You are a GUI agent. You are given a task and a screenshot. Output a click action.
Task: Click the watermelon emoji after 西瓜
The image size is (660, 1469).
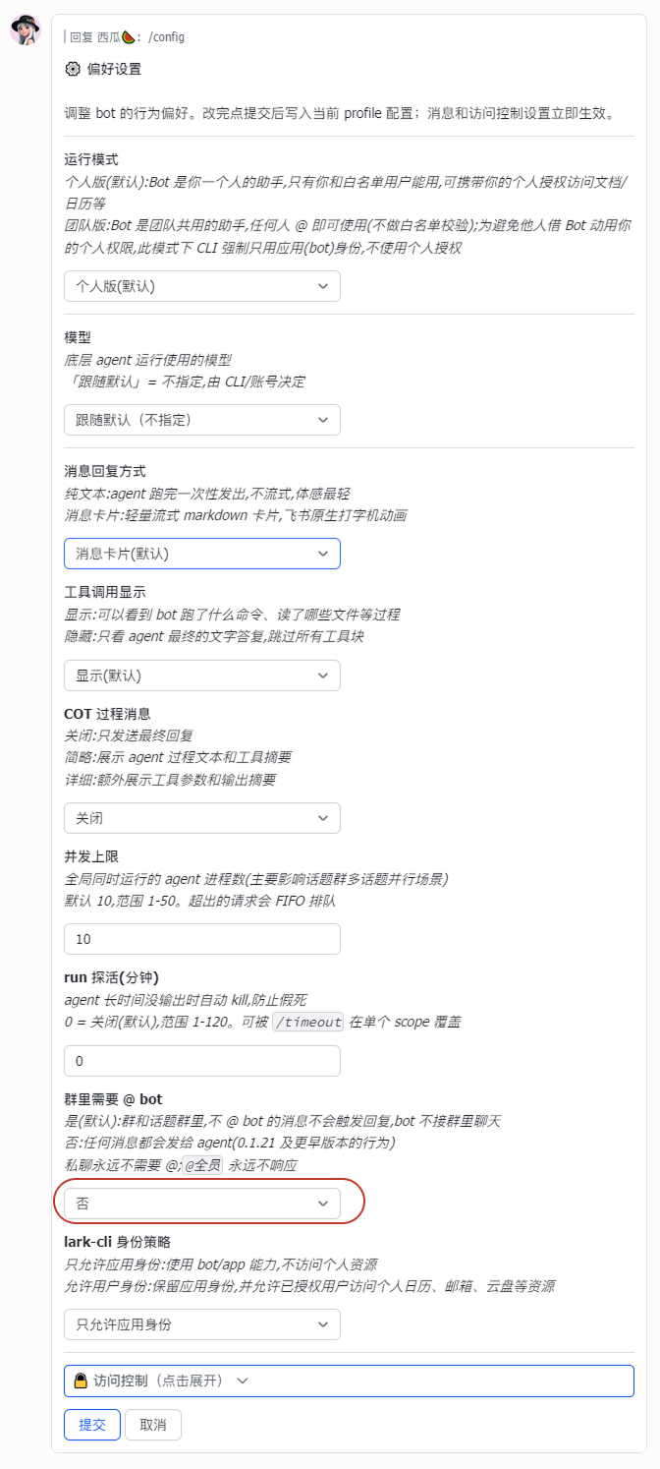click(x=129, y=36)
